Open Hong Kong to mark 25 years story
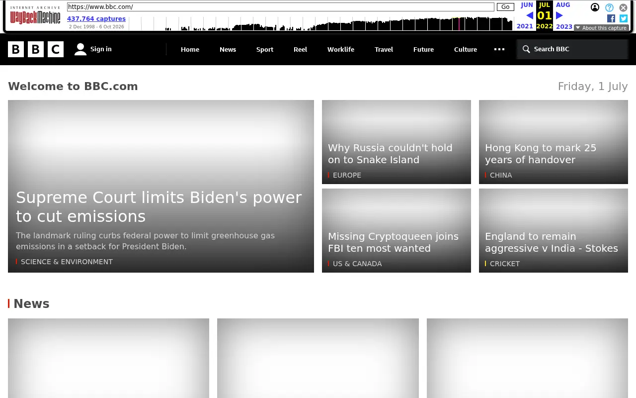 point(541,154)
